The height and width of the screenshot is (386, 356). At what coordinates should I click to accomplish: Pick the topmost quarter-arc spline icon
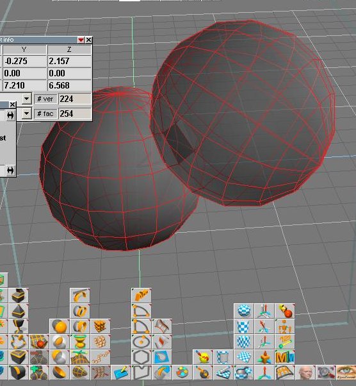pyautogui.click(x=142, y=311)
